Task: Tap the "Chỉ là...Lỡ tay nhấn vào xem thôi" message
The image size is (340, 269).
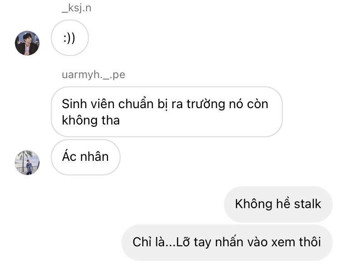Action: (227, 243)
